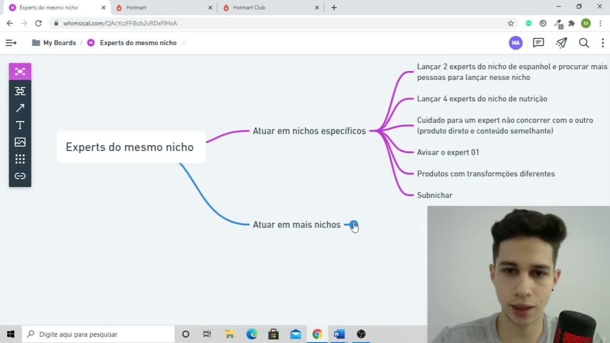Open My Boards folder breadcrumb
Viewport: 610px width, 343px height.
(54, 43)
